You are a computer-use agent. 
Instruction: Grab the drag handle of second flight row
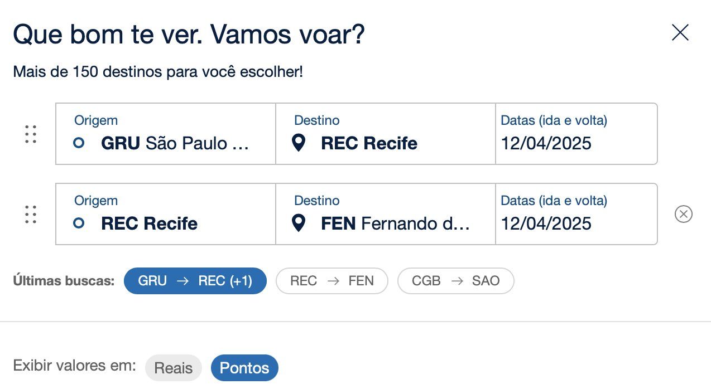[x=31, y=215]
